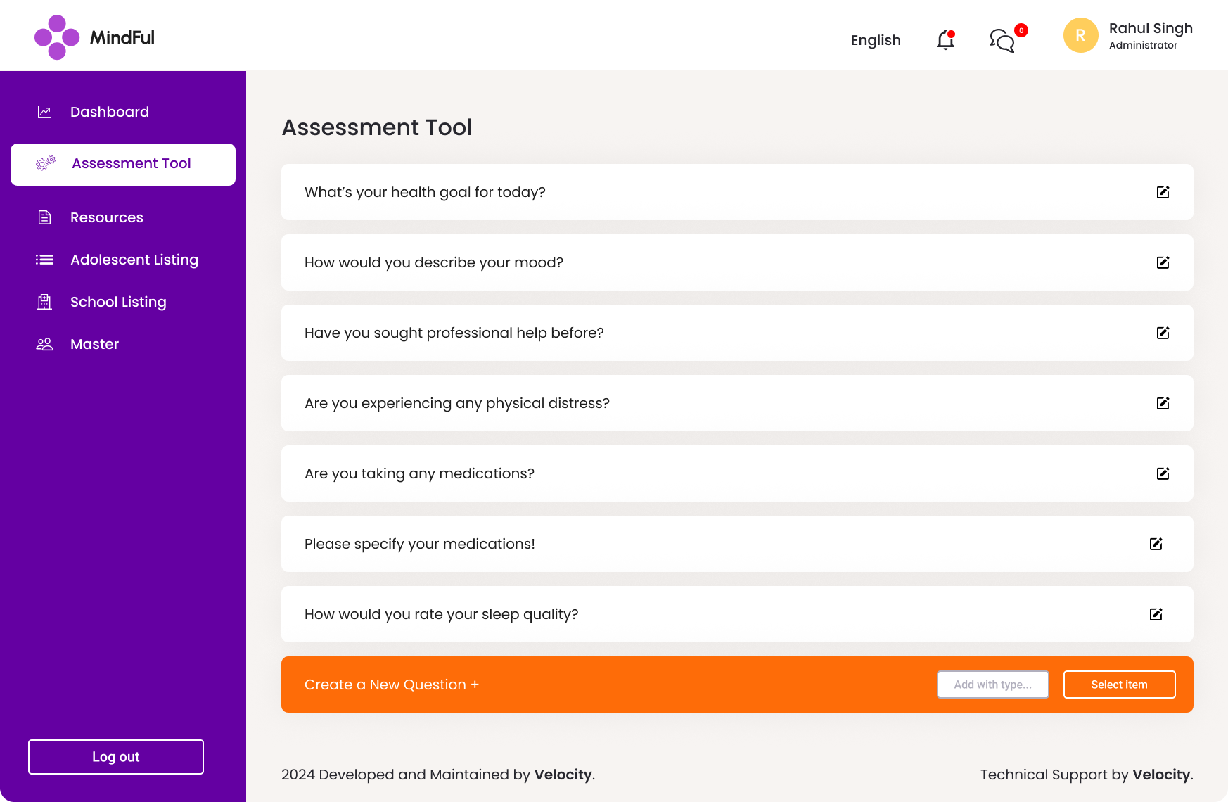Viewport: 1228px width, 802px height.
Task: Click the MindFul logo
Action: click(x=95, y=37)
